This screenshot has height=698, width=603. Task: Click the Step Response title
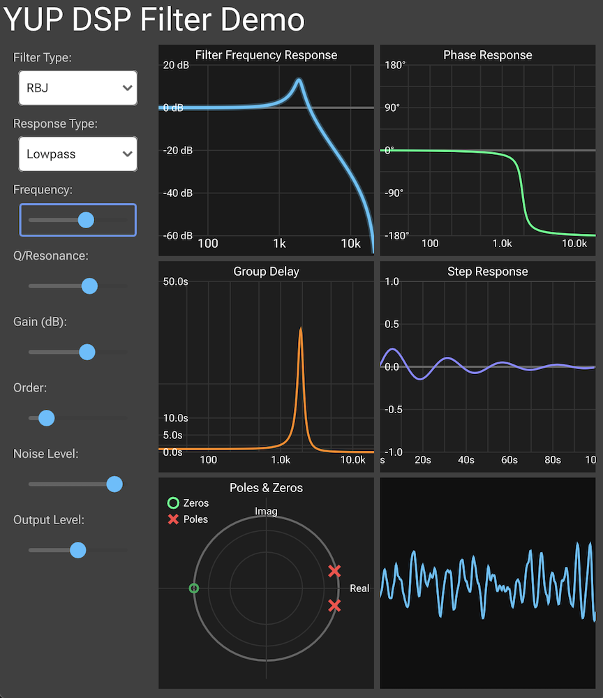[x=488, y=272]
